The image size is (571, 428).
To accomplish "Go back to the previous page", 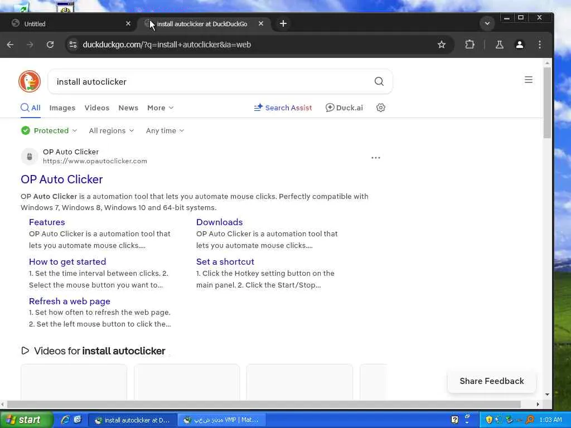I will coord(10,45).
